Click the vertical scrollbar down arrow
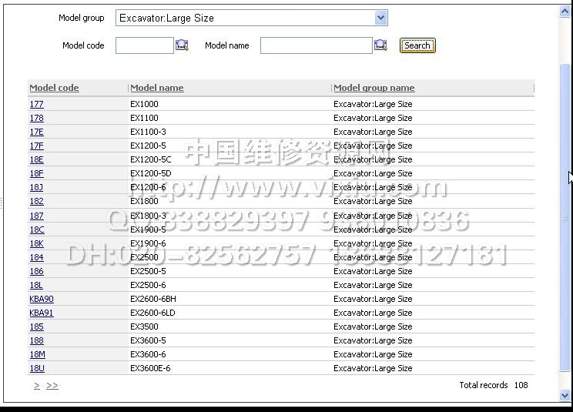 [x=566, y=395]
